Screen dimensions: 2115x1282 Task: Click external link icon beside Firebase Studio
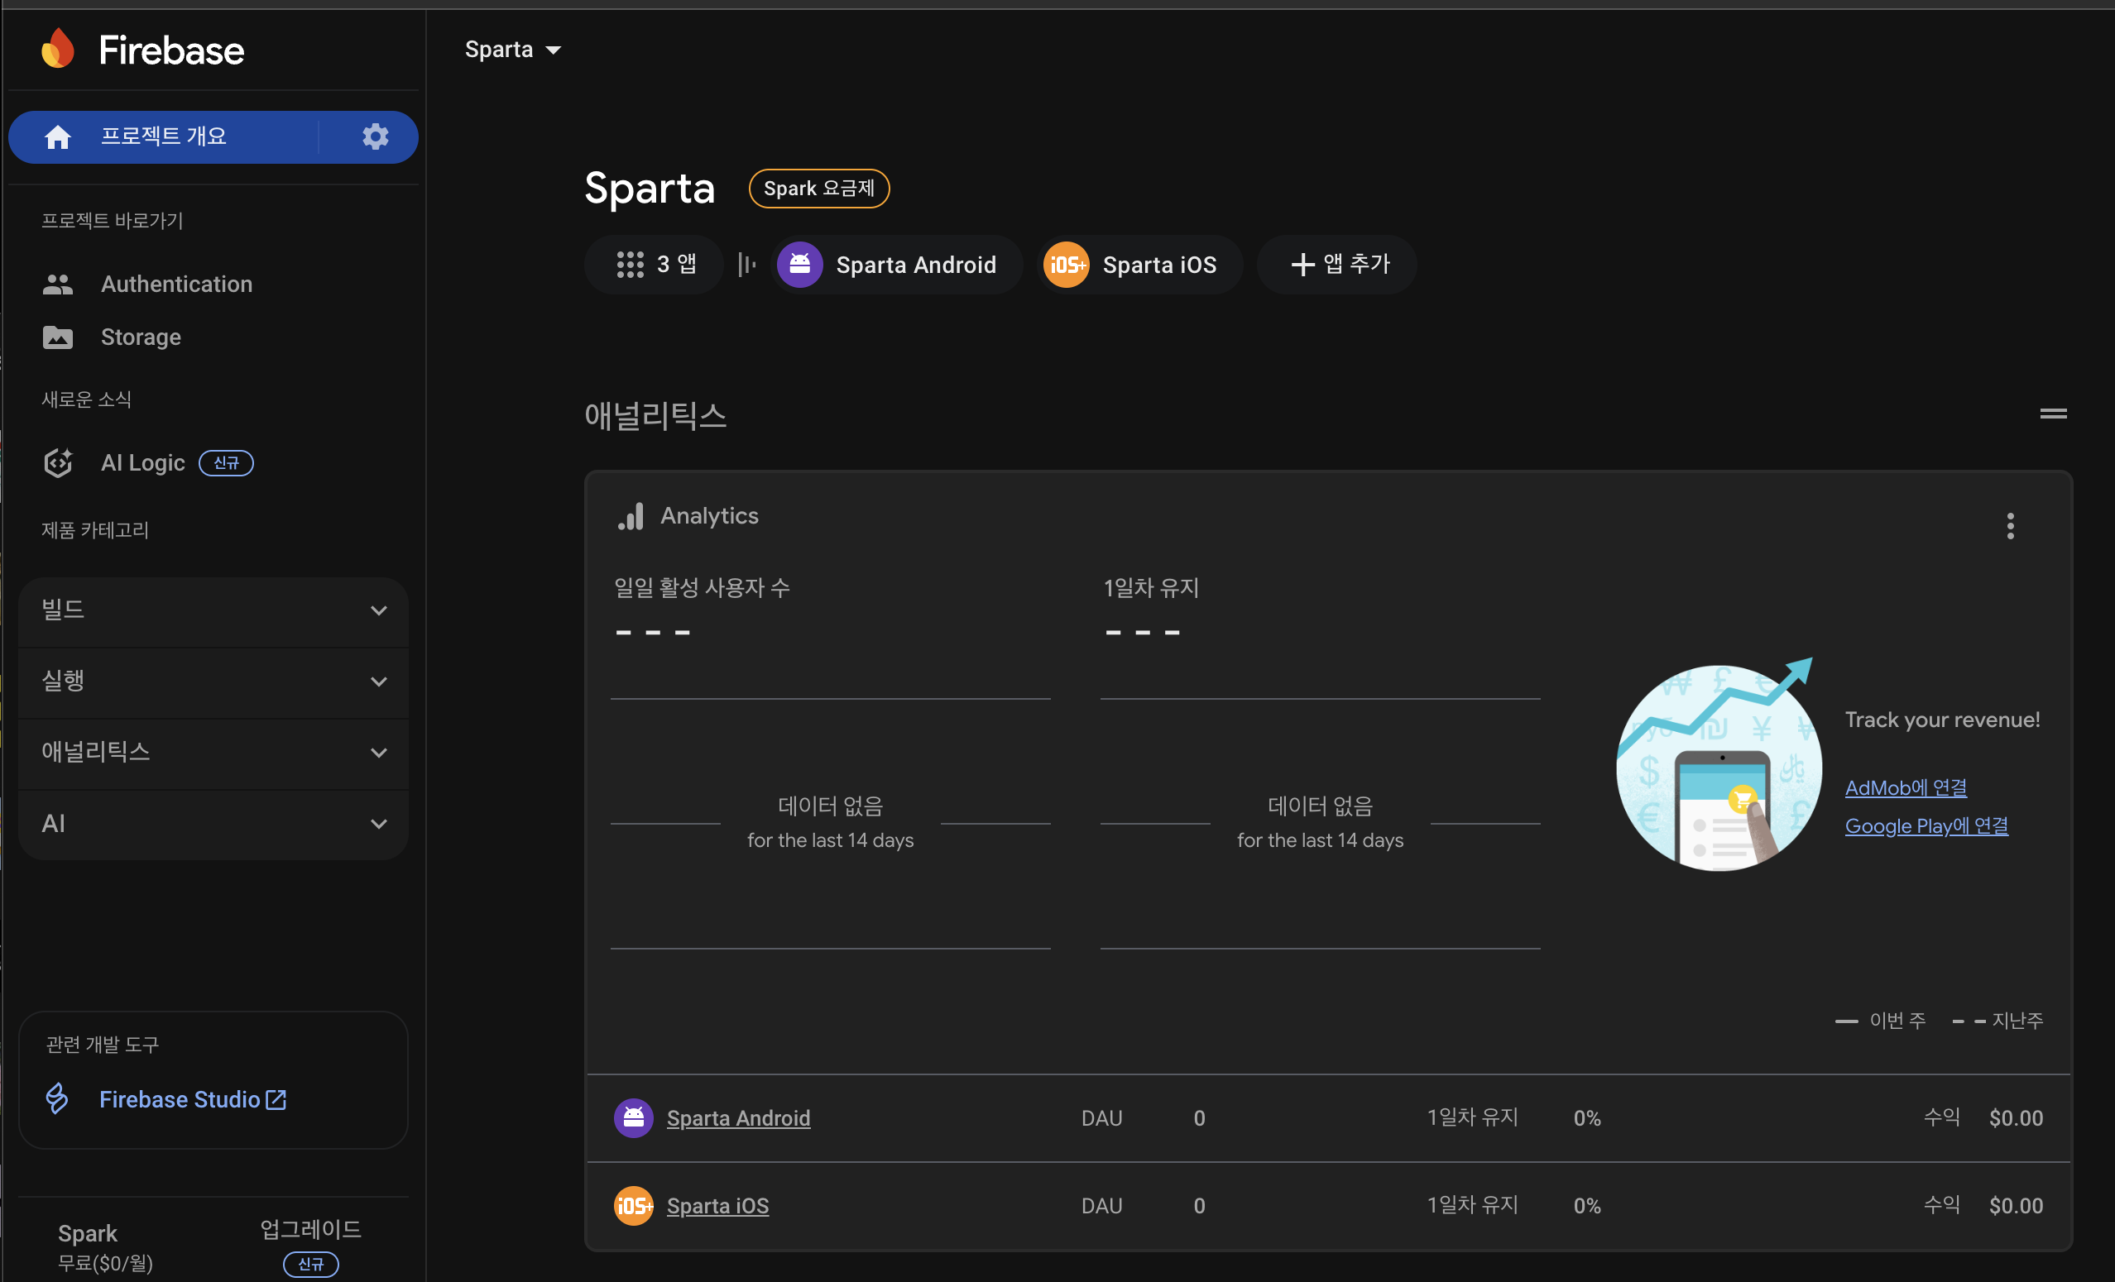276,1099
